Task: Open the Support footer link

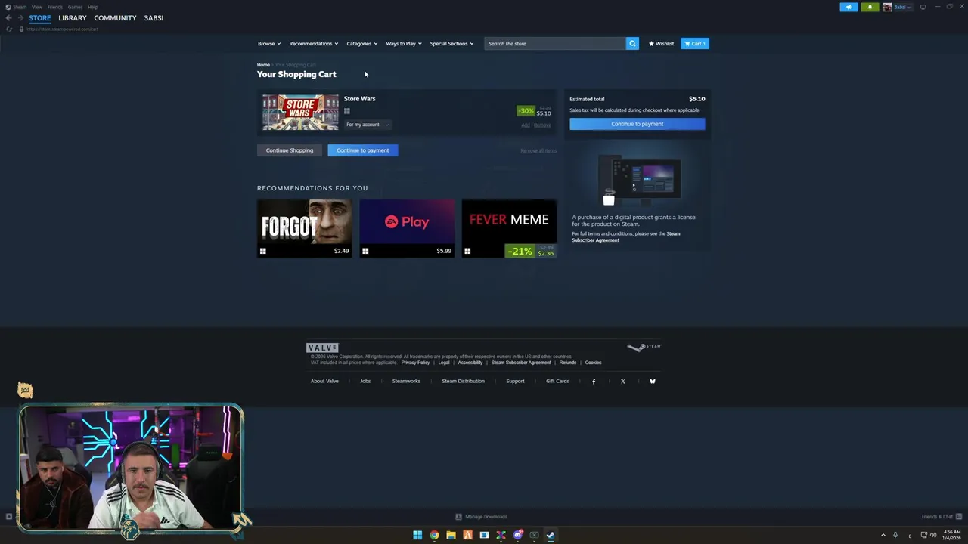Action: [515, 382]
